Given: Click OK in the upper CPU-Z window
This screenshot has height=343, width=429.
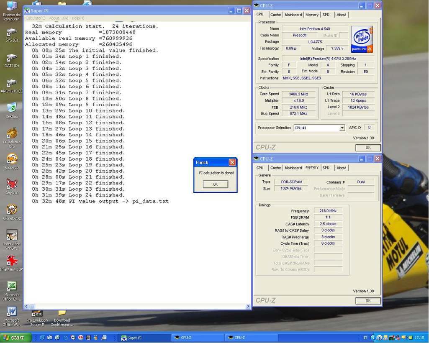Looking at the screenshot, I should (x=368, y=148).
